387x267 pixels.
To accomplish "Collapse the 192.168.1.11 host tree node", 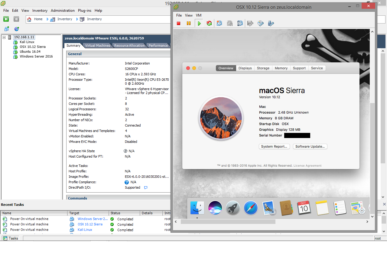I will [x=4, y=37].
